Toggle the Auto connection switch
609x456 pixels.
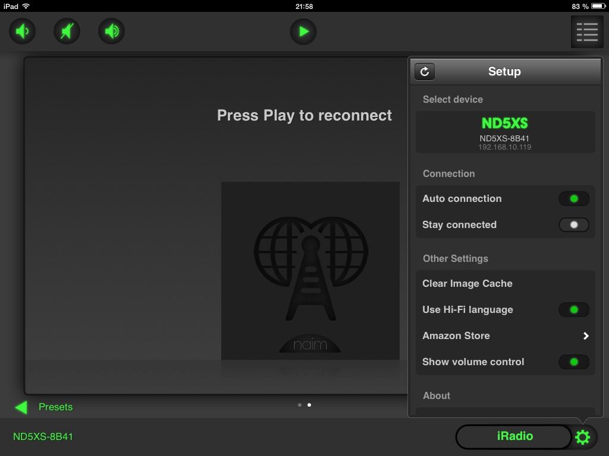[x=574, y=198]
